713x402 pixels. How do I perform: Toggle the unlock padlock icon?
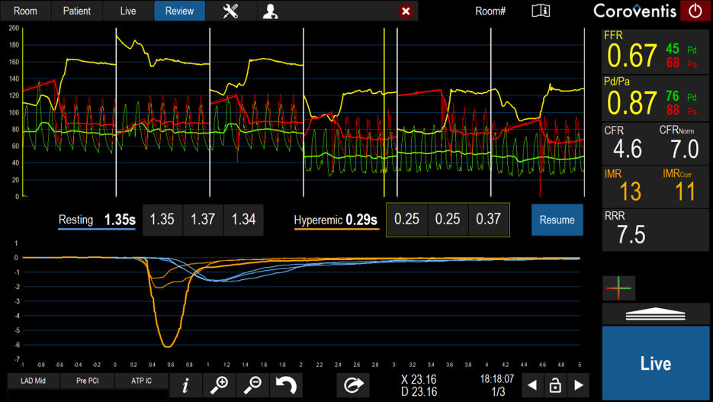[555, 385]
